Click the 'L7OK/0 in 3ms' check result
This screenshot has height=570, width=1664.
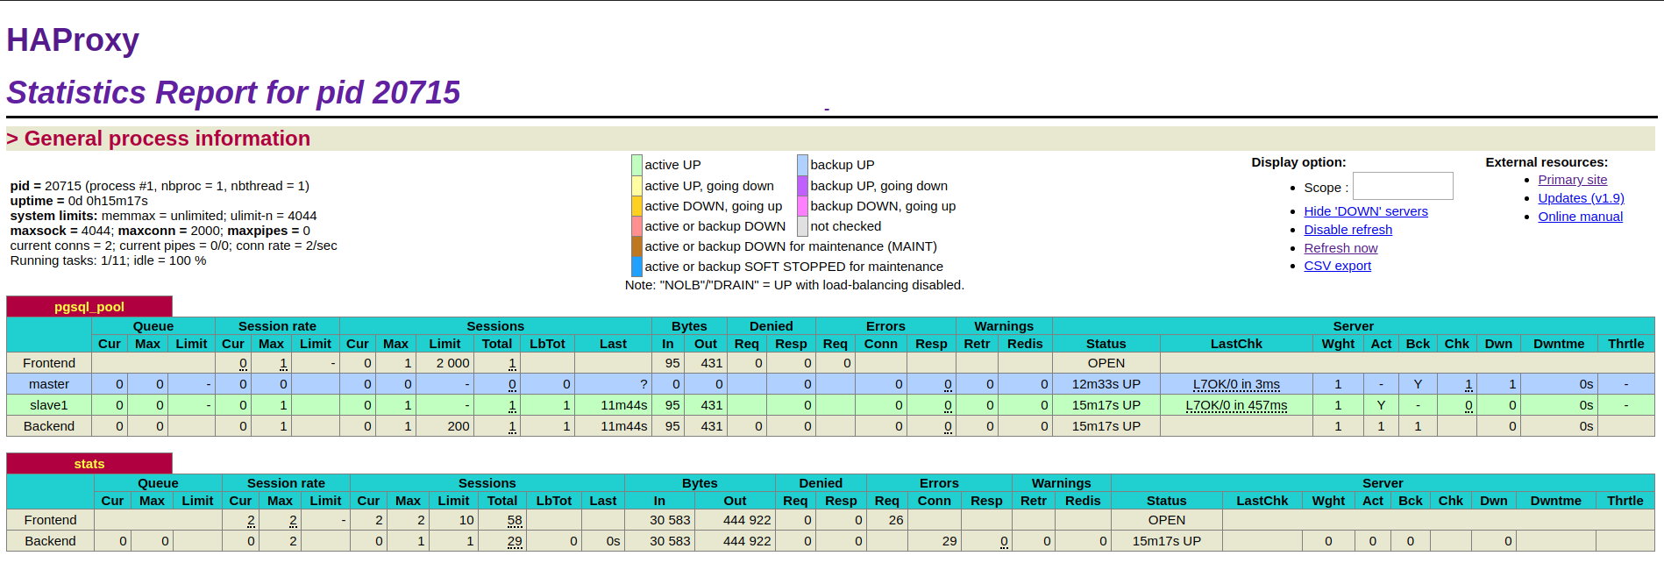pos(1236,384)
